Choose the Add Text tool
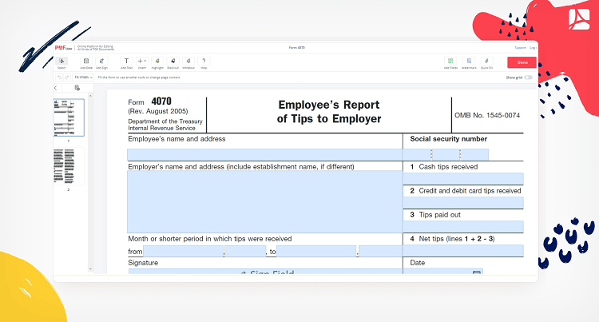599x322 pixels. tap(126, 62)
